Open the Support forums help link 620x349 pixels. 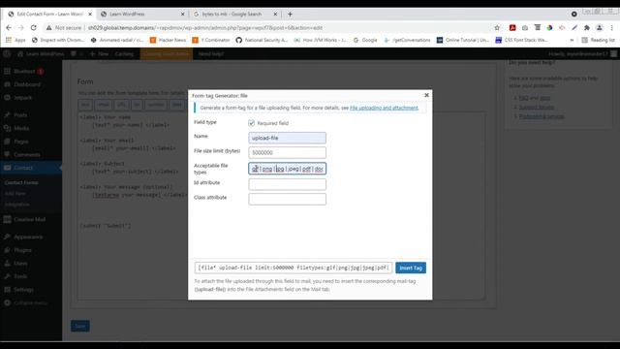click(x=536, y=107)
